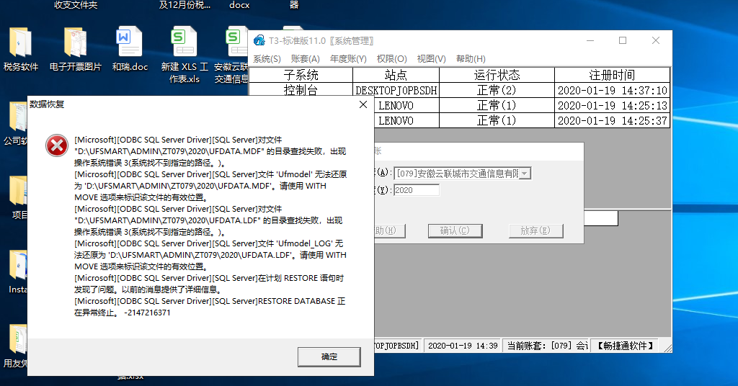Open the 账套(A) menu
This screenshot has height=386, width=738.
pyautogui.click(x=305, y=59)
